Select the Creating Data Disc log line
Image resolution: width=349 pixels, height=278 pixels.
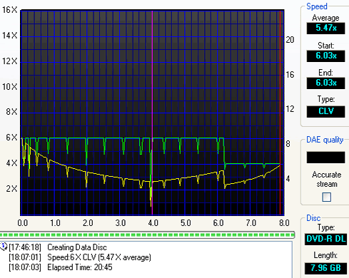click(x=77, y=247)
